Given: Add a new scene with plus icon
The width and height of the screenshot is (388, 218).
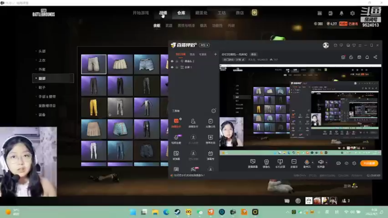Looking at the screenshot, I should pos(215,54).
